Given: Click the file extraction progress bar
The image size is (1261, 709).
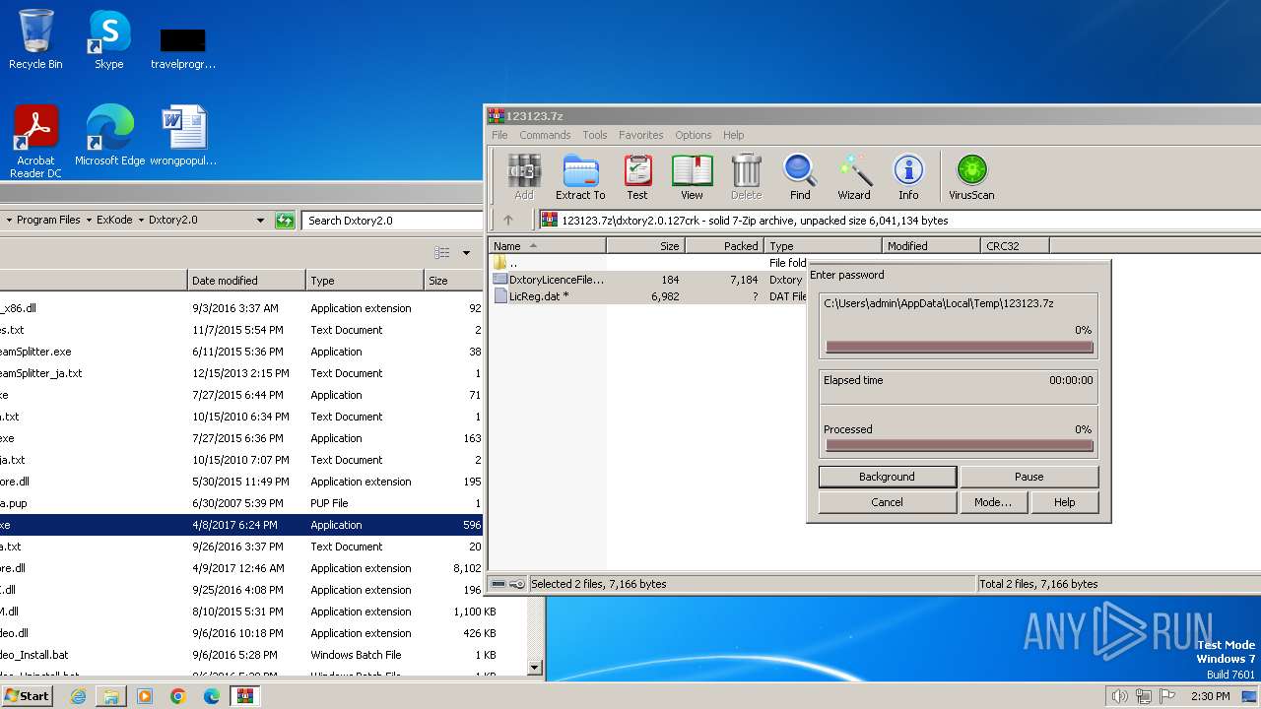Looking at the screenshot, I should pos(960,348).
